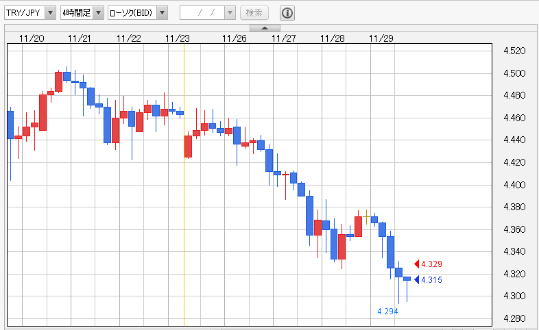The image size is (539, 330).
Task: Click the 4.380 price axis label
Action: click(x=514, y=207)
